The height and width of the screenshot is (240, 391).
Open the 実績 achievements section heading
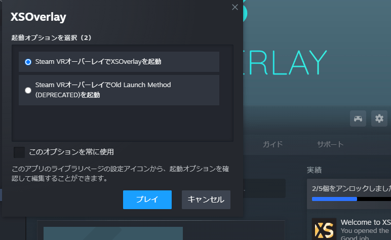pyautogui.click(x=314, y=170)
